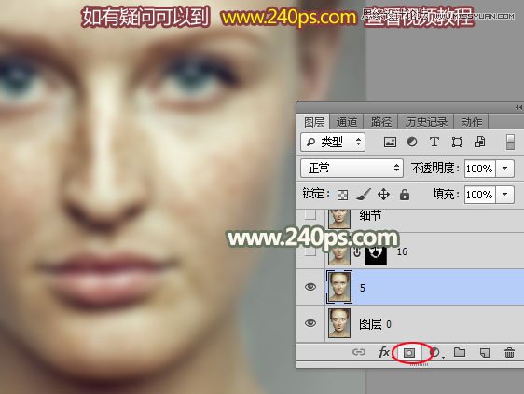Add a layer mask button
524x394 pixels.
point(409,353)
